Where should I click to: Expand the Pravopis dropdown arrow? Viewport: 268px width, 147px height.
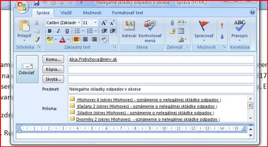click(240, 41)
